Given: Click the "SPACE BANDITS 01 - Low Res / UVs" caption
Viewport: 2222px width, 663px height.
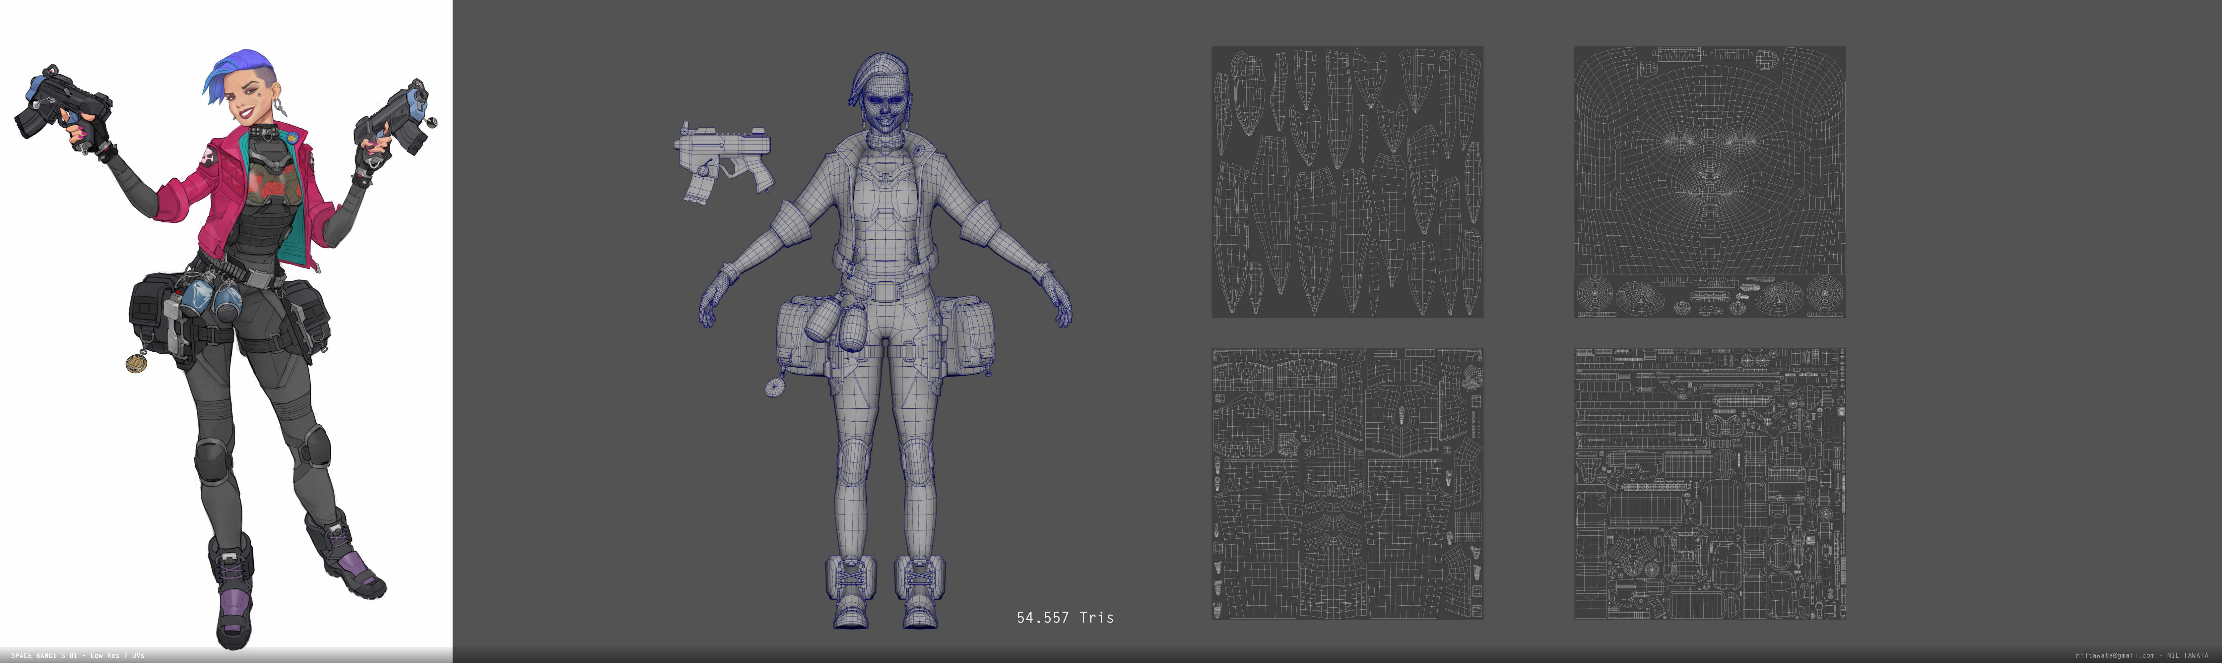Looking at the screenshot, I should click(x=78, y=655).
